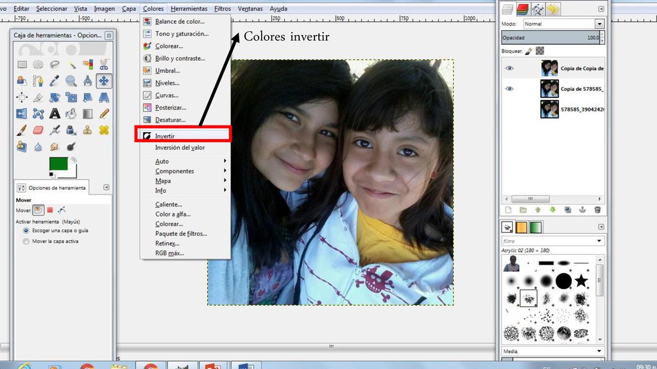The image size is (657, 369).
Task: Select the Heal tool yellow bandage
Action: 104,130
